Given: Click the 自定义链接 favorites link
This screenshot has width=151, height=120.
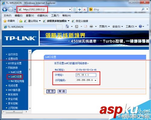Looking at the screenshot, I should tap(80, 21).
